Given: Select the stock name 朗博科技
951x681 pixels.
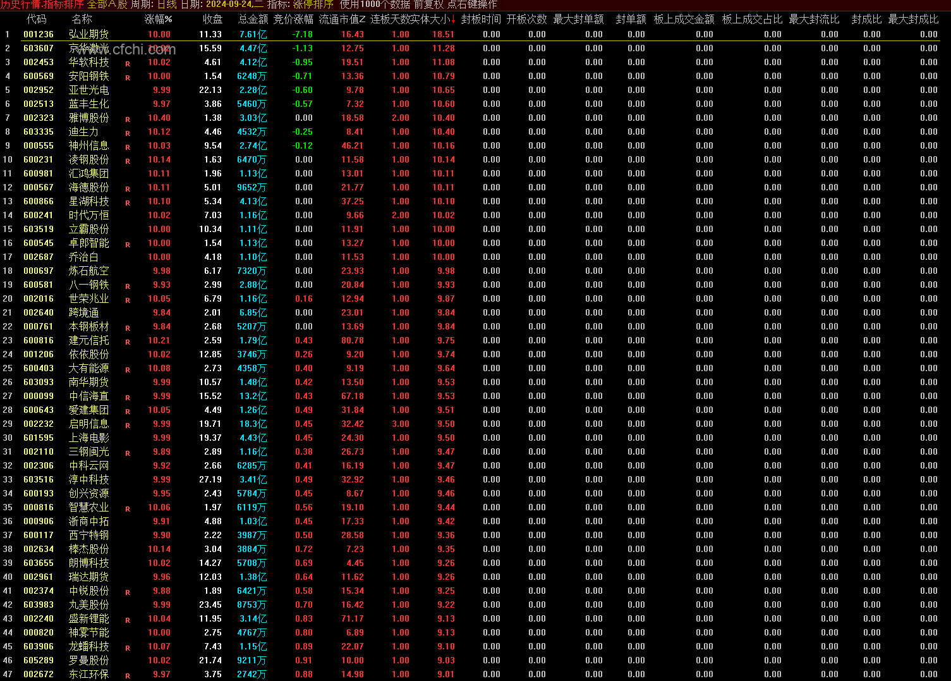Looking at the screenshot, I should 89,563.
